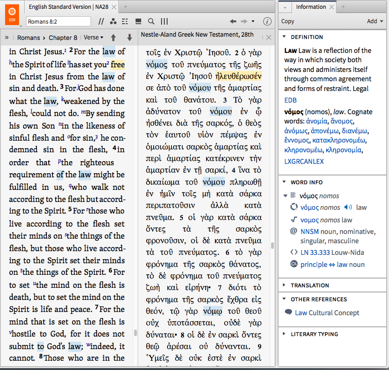This screenshot has height=370, width=389.
Task: Close the Nestle-Aland Greek pane
Action: coord(268,38)
